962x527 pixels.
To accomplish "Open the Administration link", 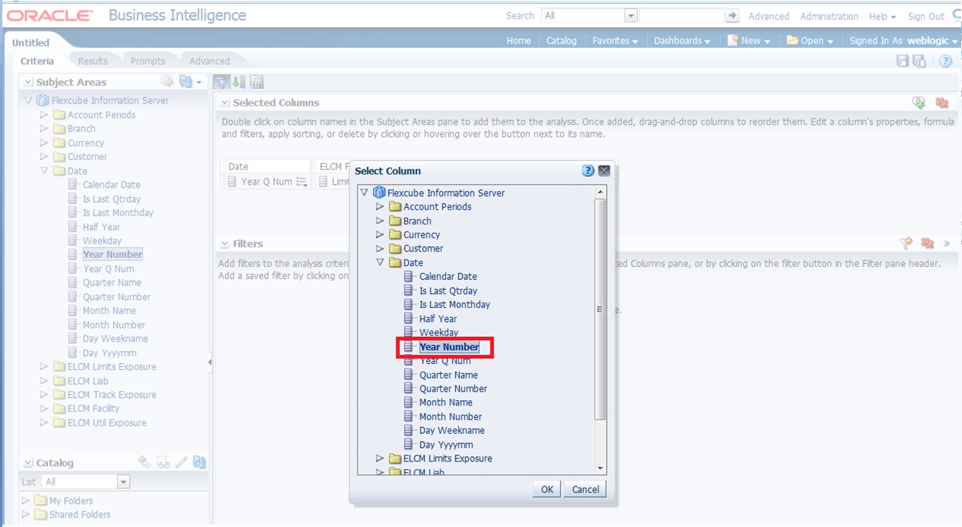I will pos(829,16).
